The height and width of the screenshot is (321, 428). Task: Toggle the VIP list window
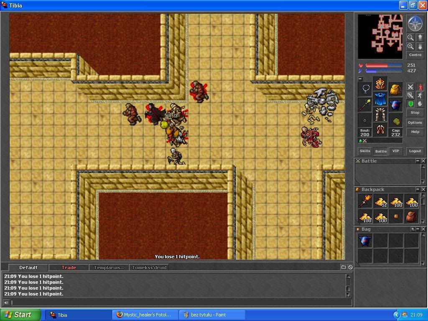[x=395, y=151]
